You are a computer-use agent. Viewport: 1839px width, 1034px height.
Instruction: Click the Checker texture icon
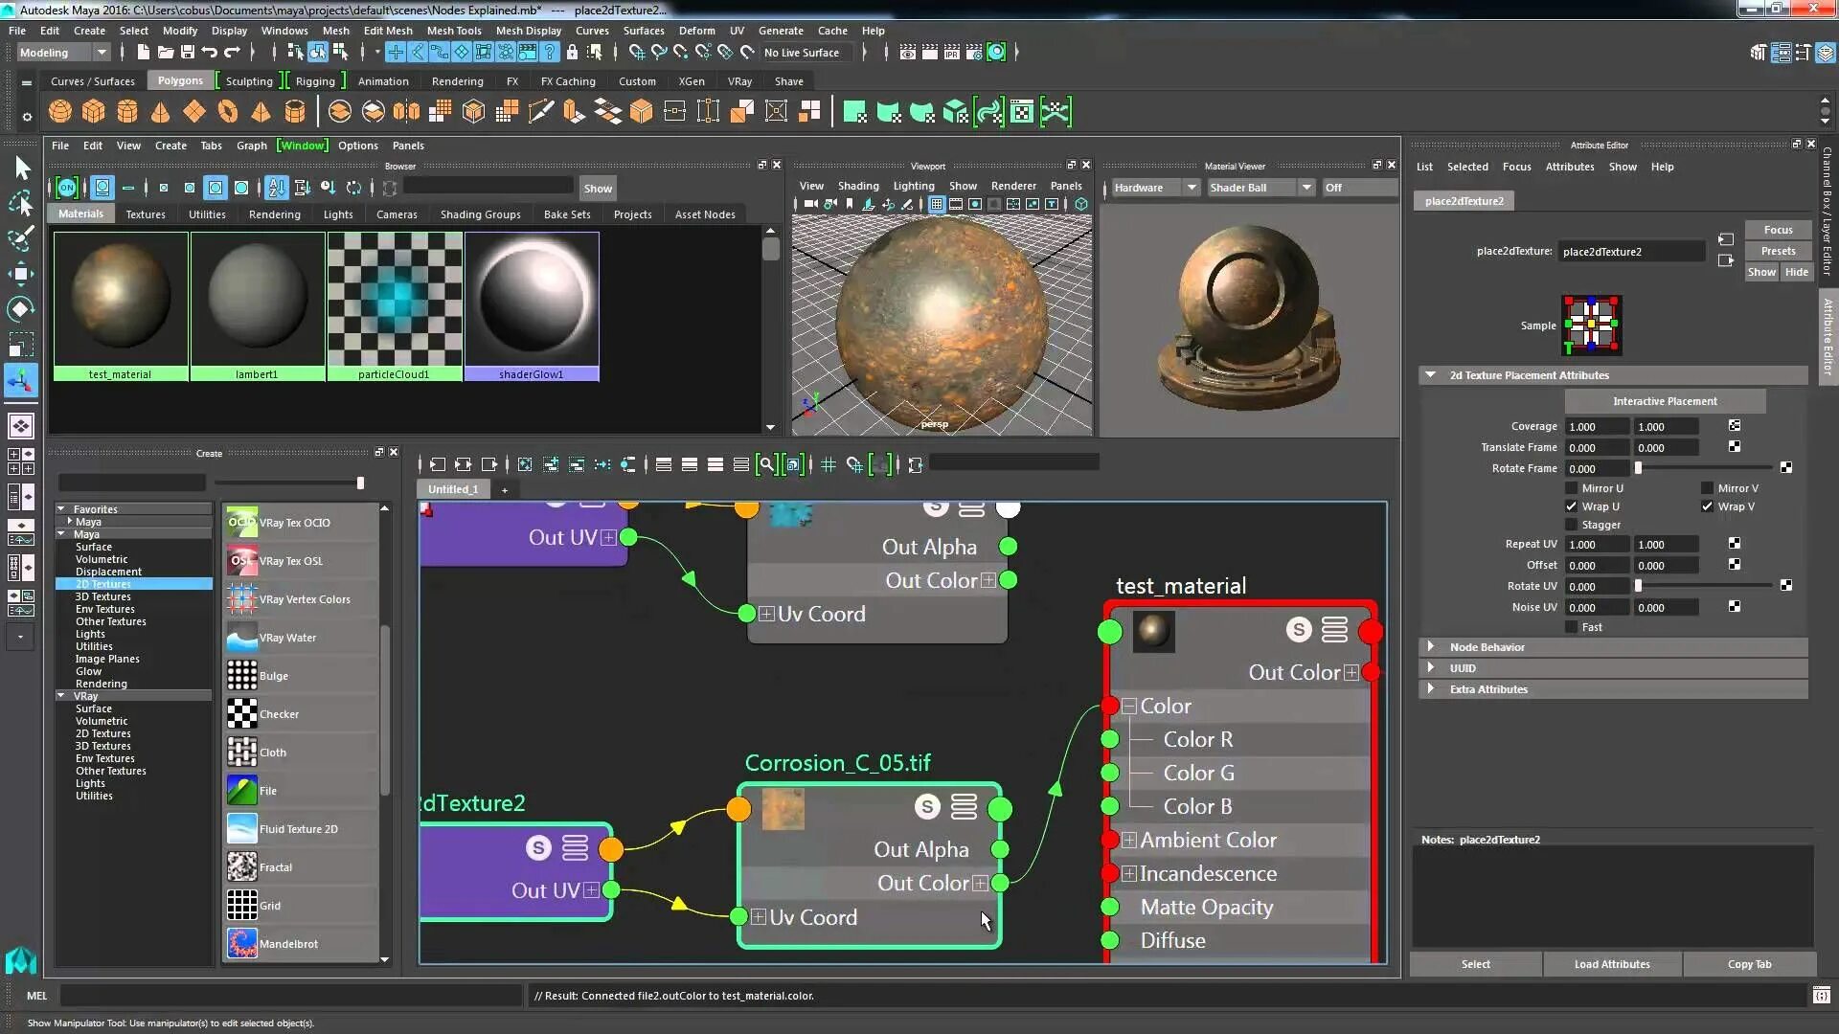point(242,714)
